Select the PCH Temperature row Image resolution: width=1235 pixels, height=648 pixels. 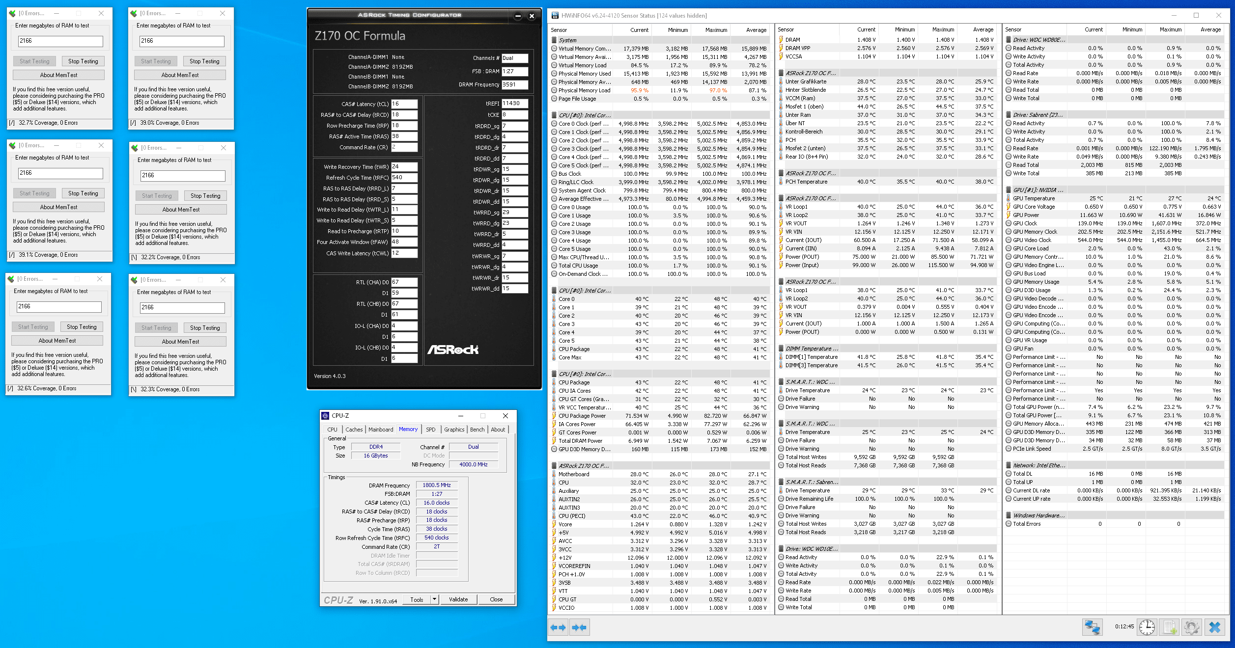886,182
